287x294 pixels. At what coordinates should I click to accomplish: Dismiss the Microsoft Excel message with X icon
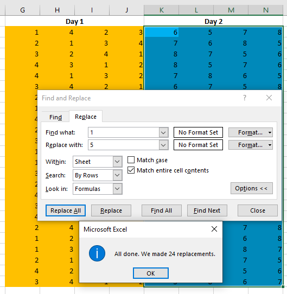coord(214,229)
